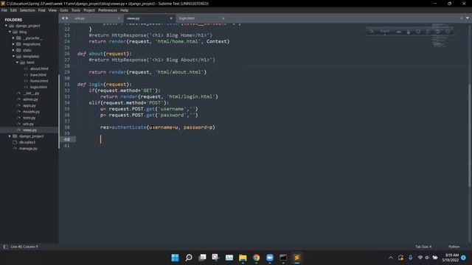Screen dimensions: 472x265
Task: Open Windows taskbar search
Action: pyautogui.click(x=189, y=258)
